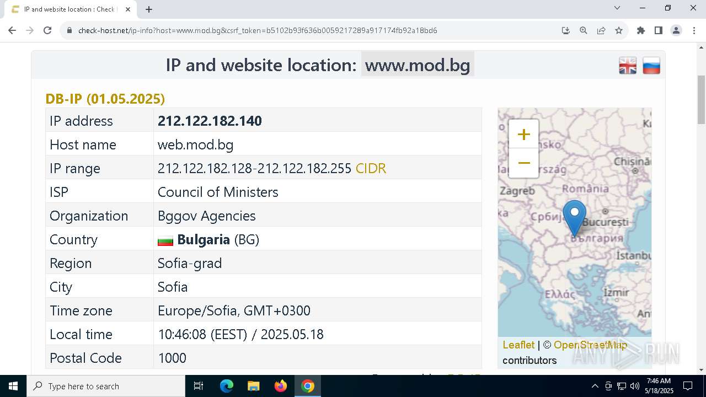Click the taskbar search box
Image resolution: width=706 pixels, height=397 pixels.
(106, 386)
